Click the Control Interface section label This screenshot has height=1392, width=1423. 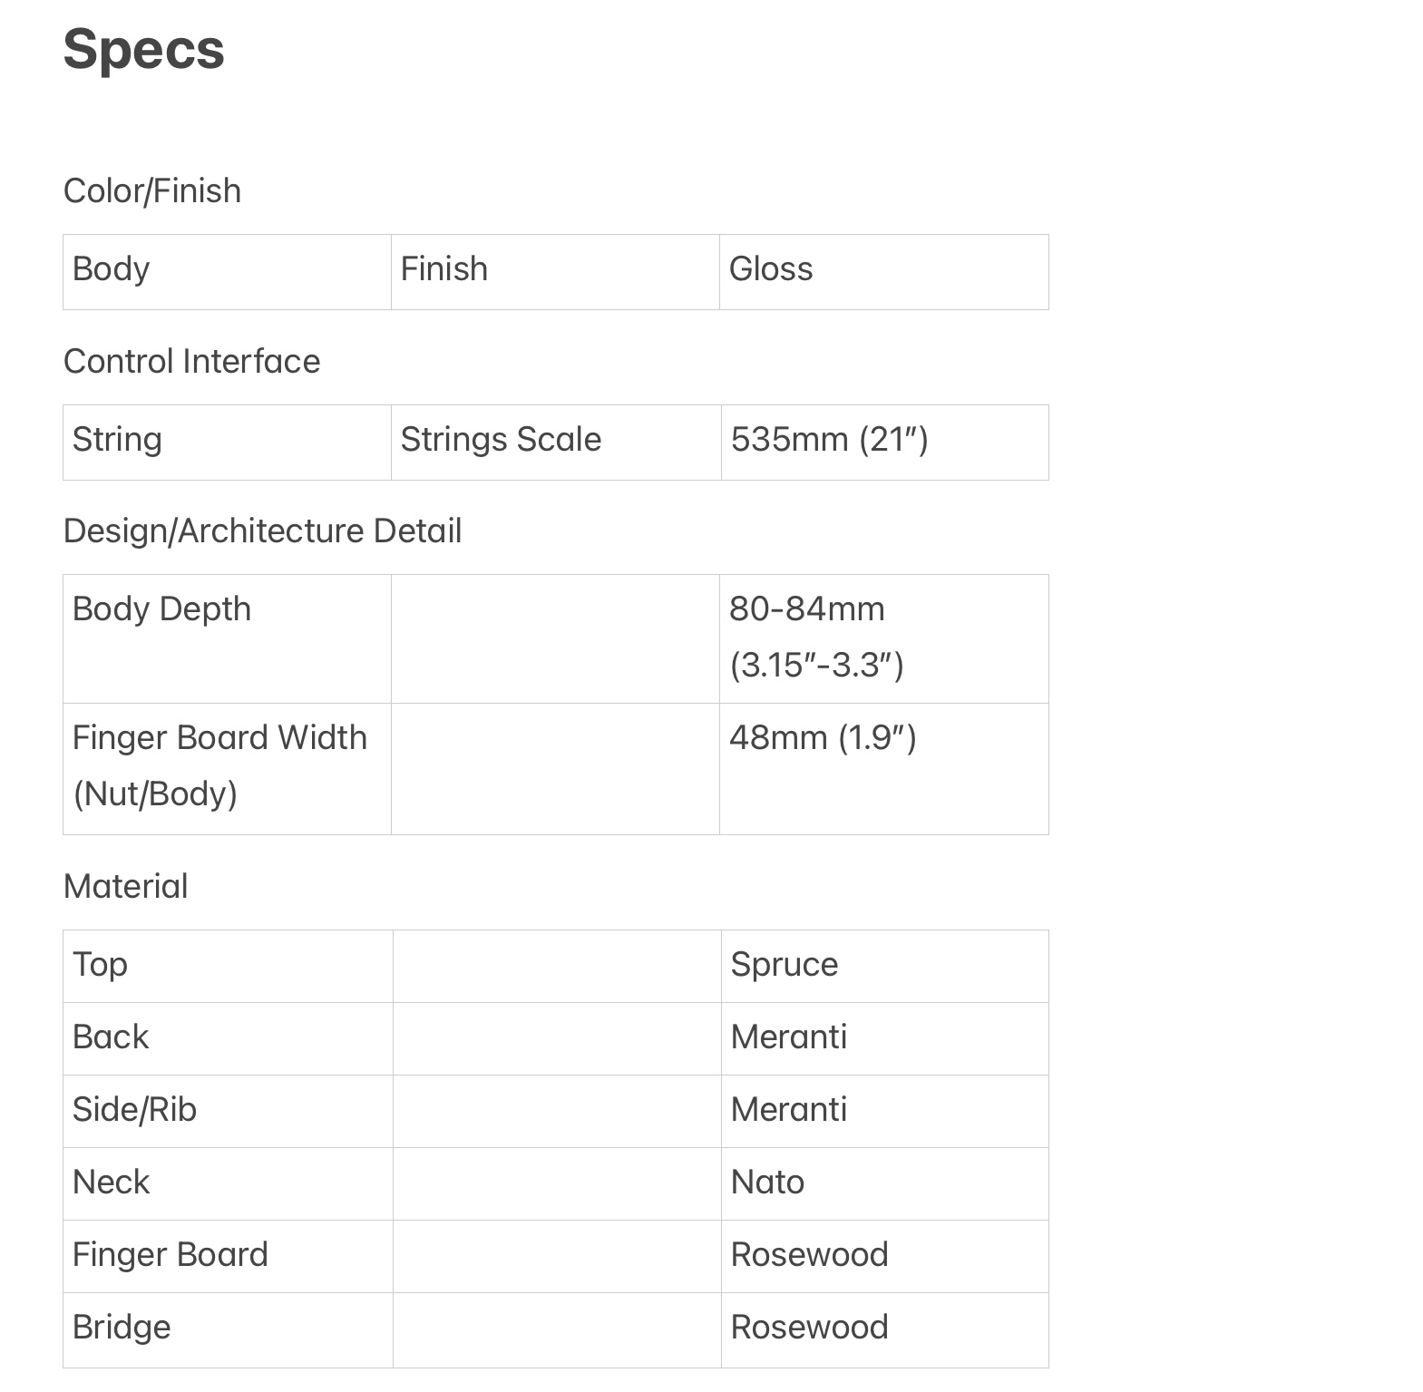pyautogui.click(x=191, y=362)
